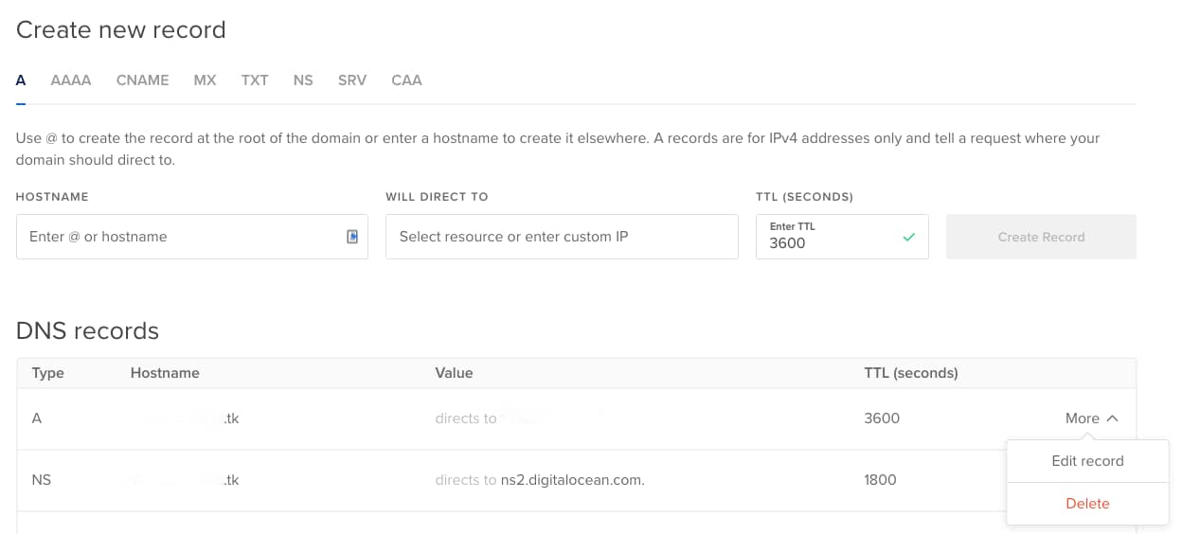The width and height of the screenshot is (1182, 534).
Task: Click the TTL field showing 3600
Action: pos(842,237)
